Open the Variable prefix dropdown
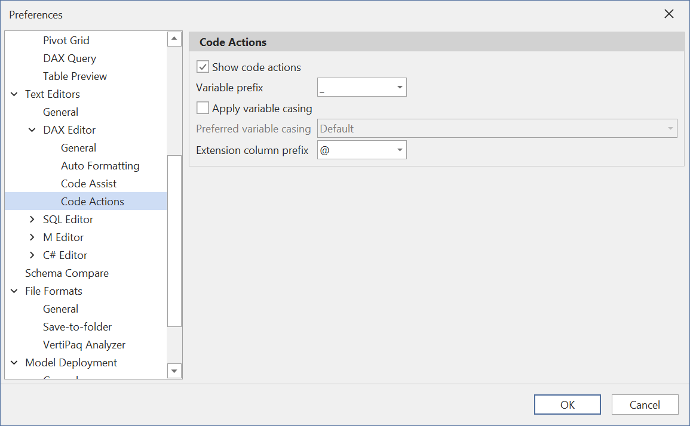The image size is (690, 426). (399, 87)
